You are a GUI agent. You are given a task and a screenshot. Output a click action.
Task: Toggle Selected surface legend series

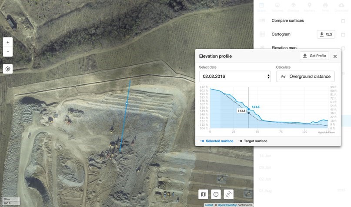point(216,141)
